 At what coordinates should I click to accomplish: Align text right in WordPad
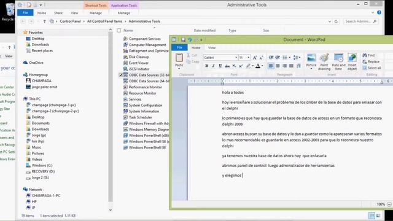pos(284,66)
